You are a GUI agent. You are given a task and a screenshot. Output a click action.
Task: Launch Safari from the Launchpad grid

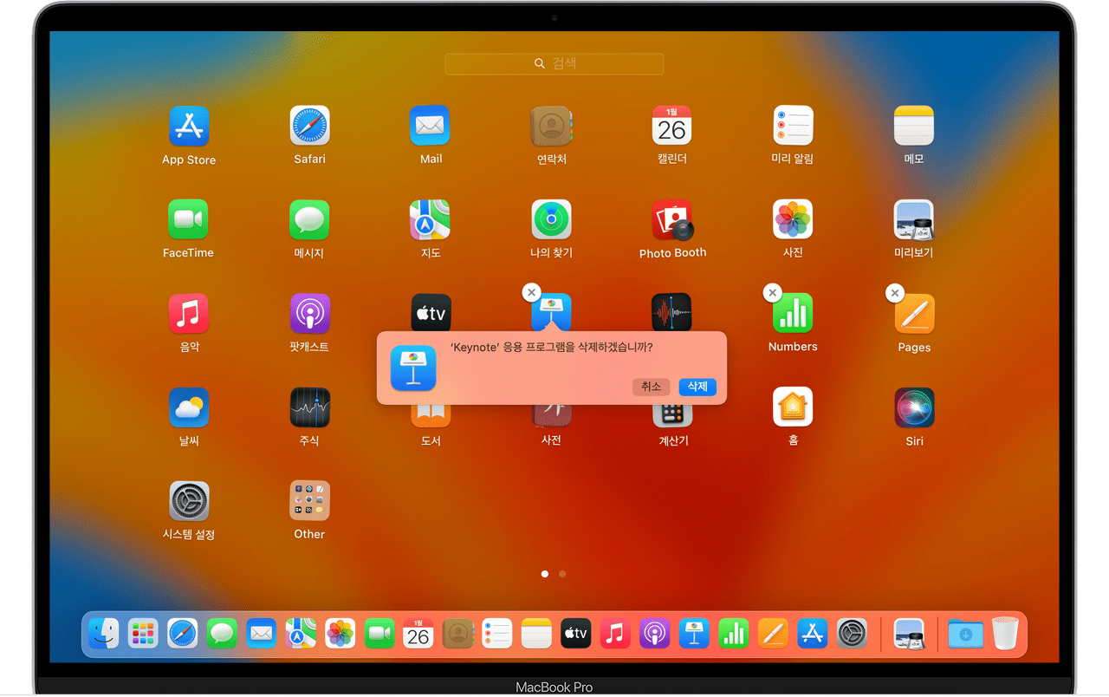click(309, 127)
